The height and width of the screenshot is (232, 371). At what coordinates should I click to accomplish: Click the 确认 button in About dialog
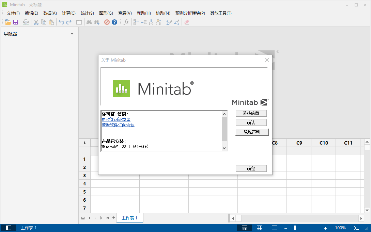tap(251, 122)
